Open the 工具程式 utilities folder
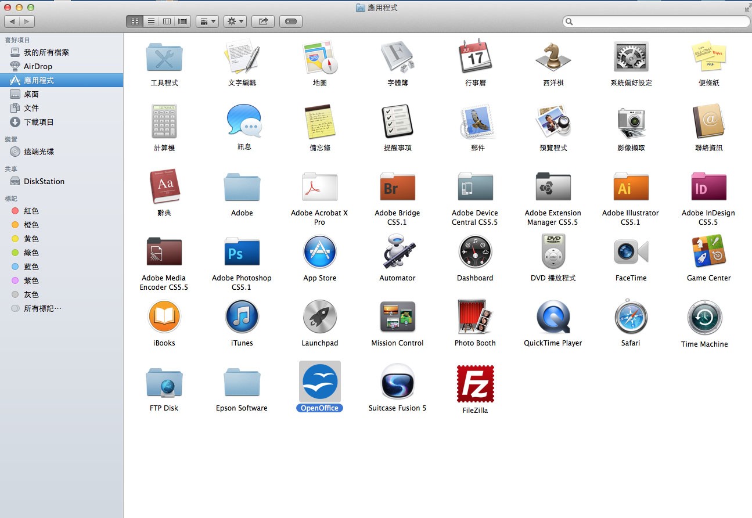752x518 pixels. point(164,57)
